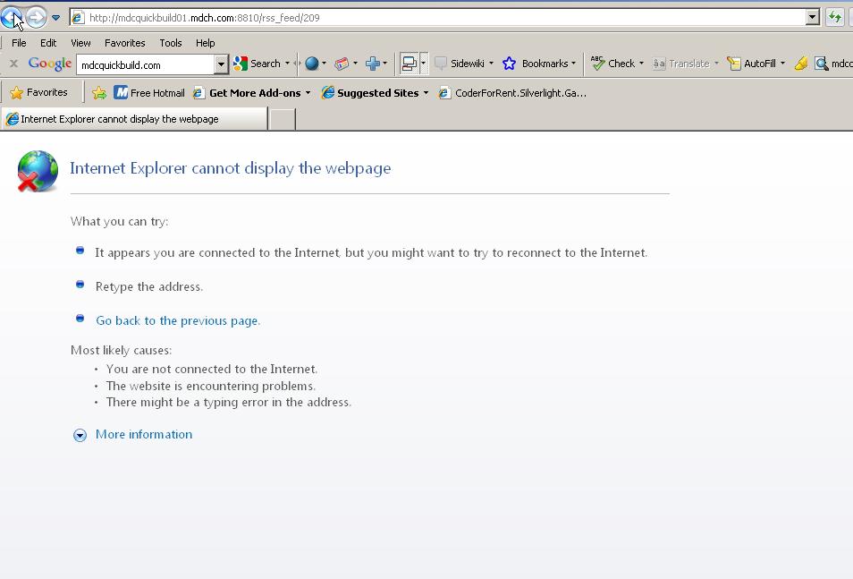853x579 pixels.
Task: Click the Bookmarks star icon in Google toolbar
Action: click(510, 64)
